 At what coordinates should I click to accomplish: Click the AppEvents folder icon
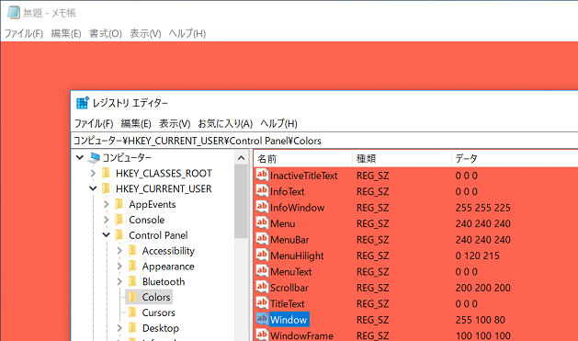click(x=119, y=204)
